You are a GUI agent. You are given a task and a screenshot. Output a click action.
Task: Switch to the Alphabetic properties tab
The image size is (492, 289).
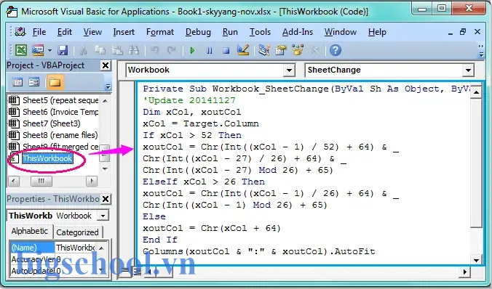tap(30, 231)
